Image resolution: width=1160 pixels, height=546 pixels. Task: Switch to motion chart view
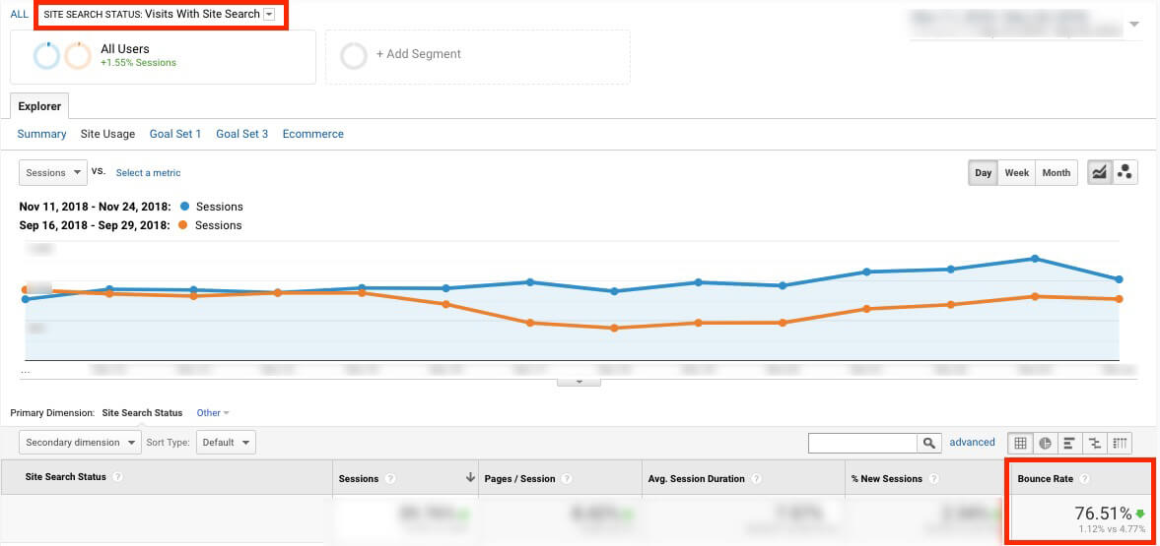point(1125,173)
